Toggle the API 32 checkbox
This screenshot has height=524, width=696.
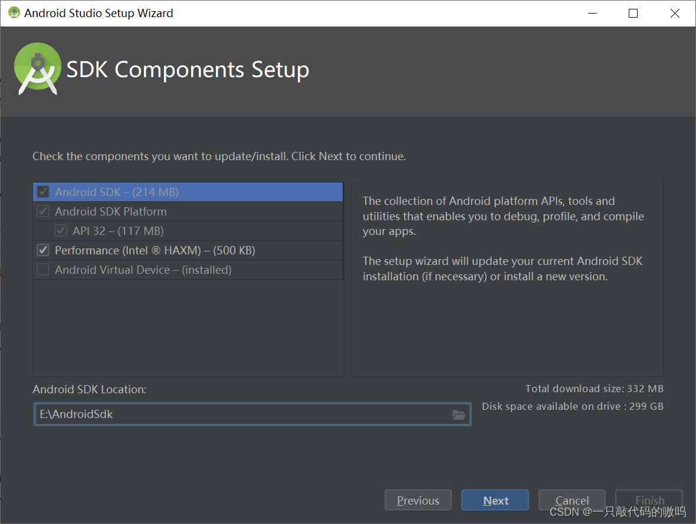coord(61,231)
